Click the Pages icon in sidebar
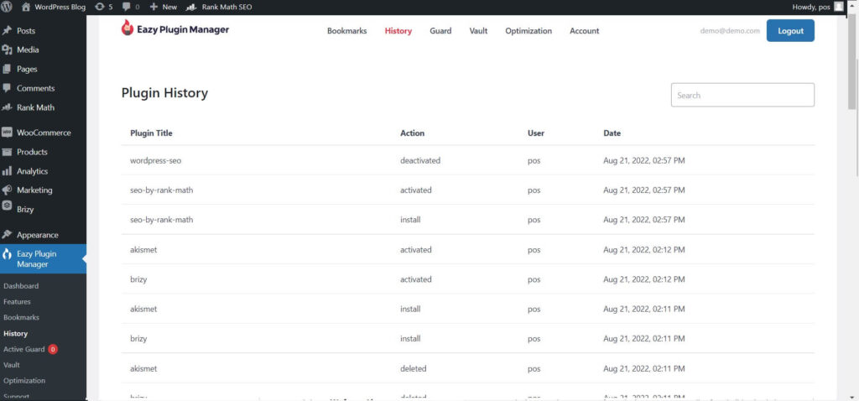The image size is (859, 401). [x=7, y=69]
